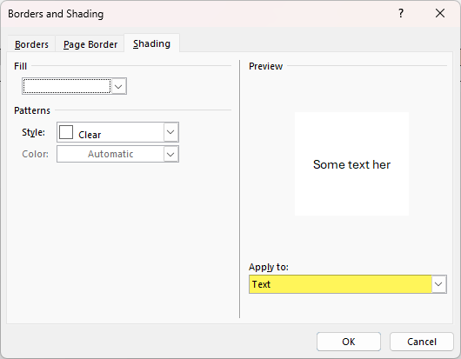The width and height of the screenshot is (461, 359).
Task: Dismiss dialog with Cancel button
Action: (422, 342)
